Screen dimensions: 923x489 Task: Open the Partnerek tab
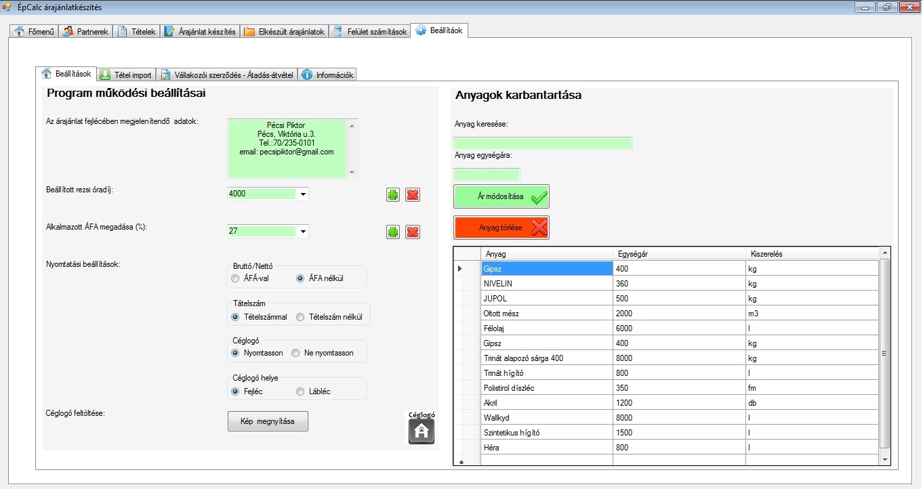85,32
